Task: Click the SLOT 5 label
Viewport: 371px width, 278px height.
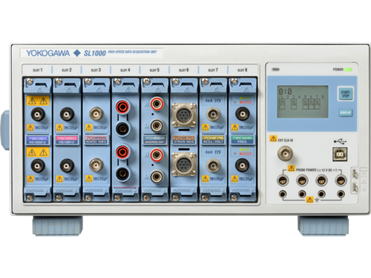Action: point(154,70)
